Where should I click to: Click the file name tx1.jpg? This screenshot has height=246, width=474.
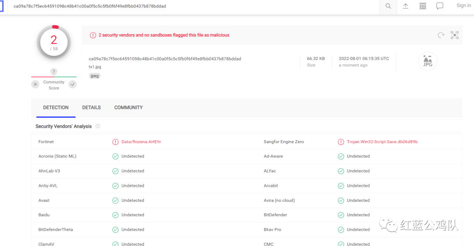click(x=95, y=67)
